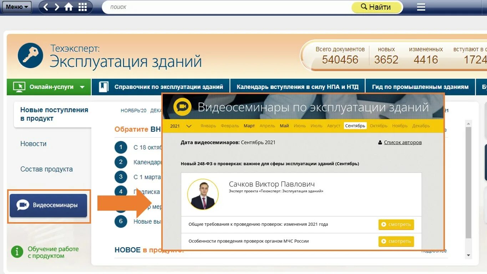Click the name Сачков Виктор Павлович
Image resolution: width=487 pixels, height=274 pixels.
(x=272, y=184)
